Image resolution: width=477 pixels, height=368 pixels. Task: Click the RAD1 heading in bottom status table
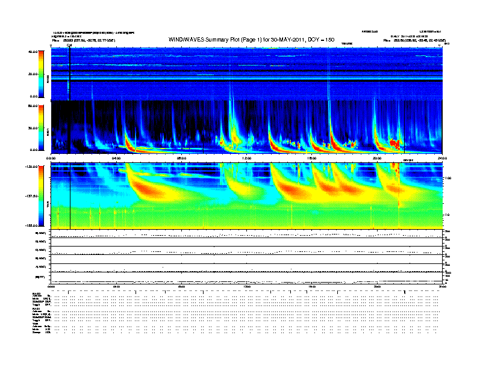(x=36, y=309)
